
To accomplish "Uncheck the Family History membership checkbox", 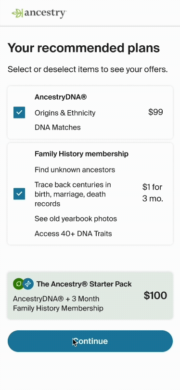I will click(x=19, y=194).
